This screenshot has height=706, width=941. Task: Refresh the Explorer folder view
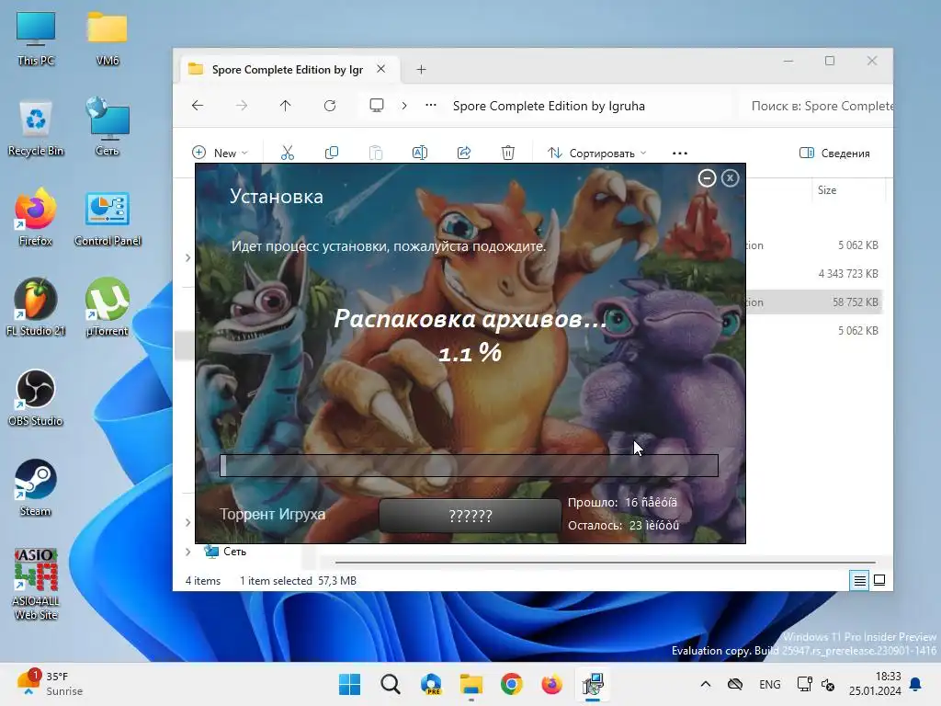[x=330, y=106]
